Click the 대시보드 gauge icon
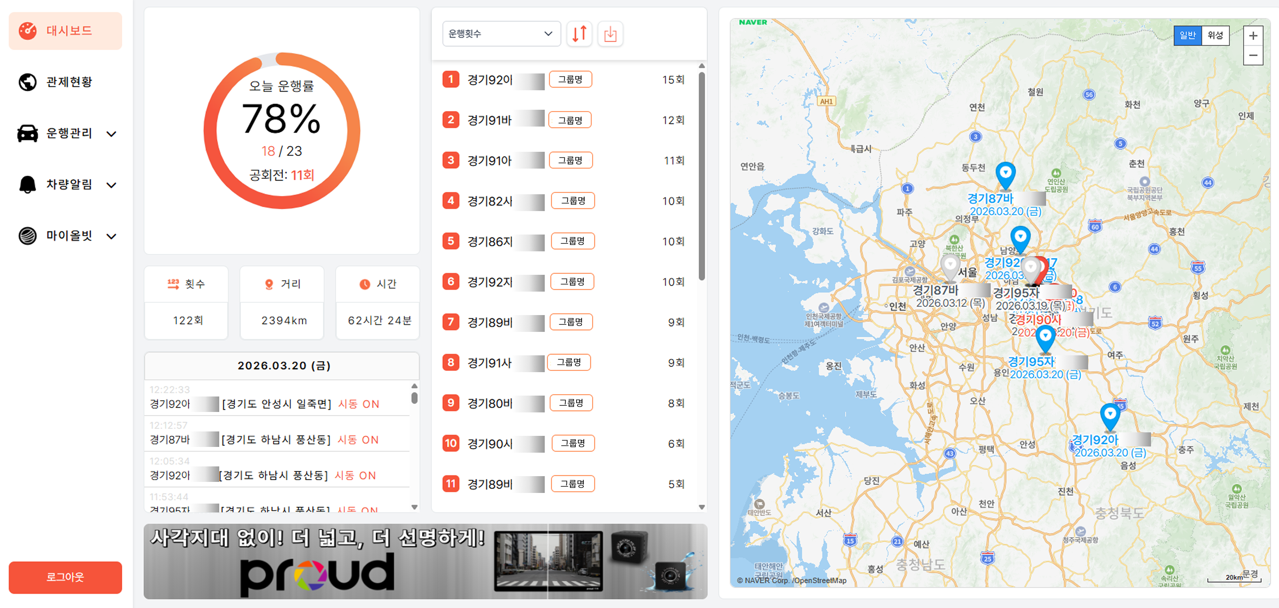Screen dimensions: 1279x608 (27, 31)
